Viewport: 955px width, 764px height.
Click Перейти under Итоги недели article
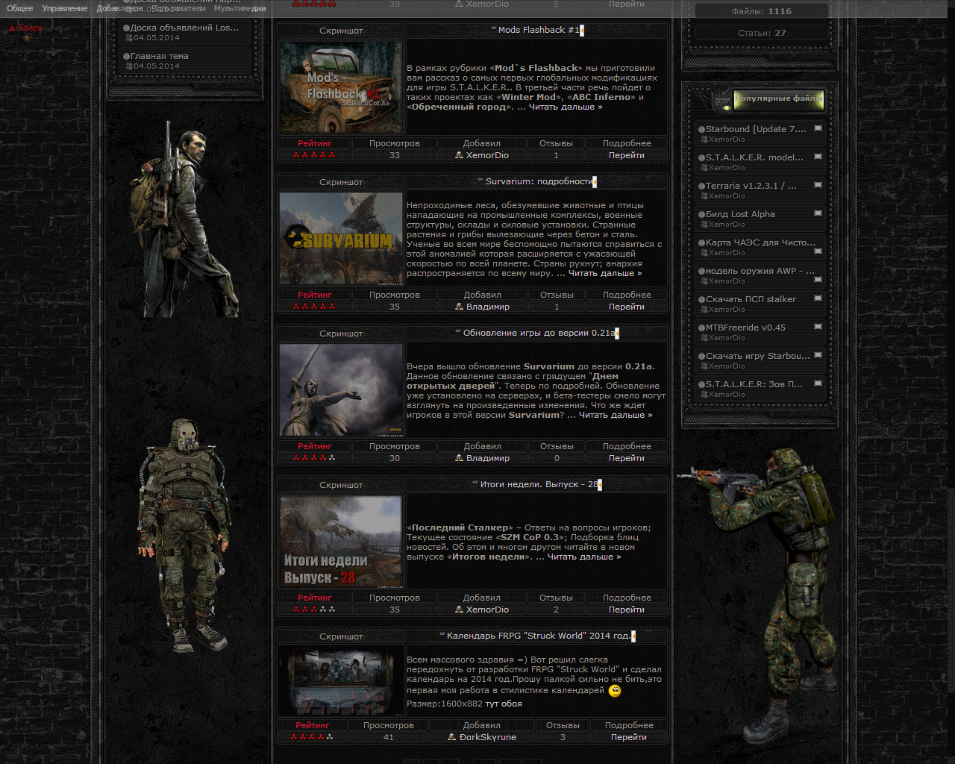pos(627,610)
